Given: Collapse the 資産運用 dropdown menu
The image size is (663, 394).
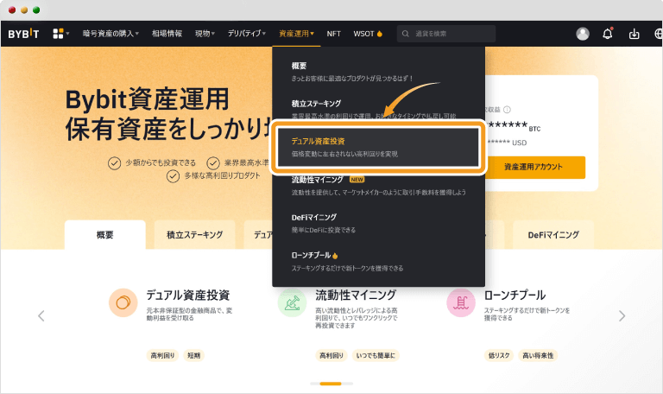Looking at the screenshot, I should (296, 34).
